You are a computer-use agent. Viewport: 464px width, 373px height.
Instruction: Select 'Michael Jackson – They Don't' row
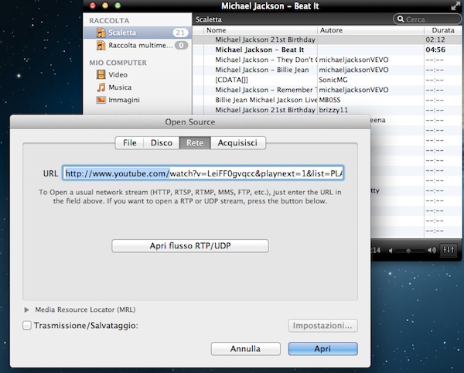tap(327, 60)
